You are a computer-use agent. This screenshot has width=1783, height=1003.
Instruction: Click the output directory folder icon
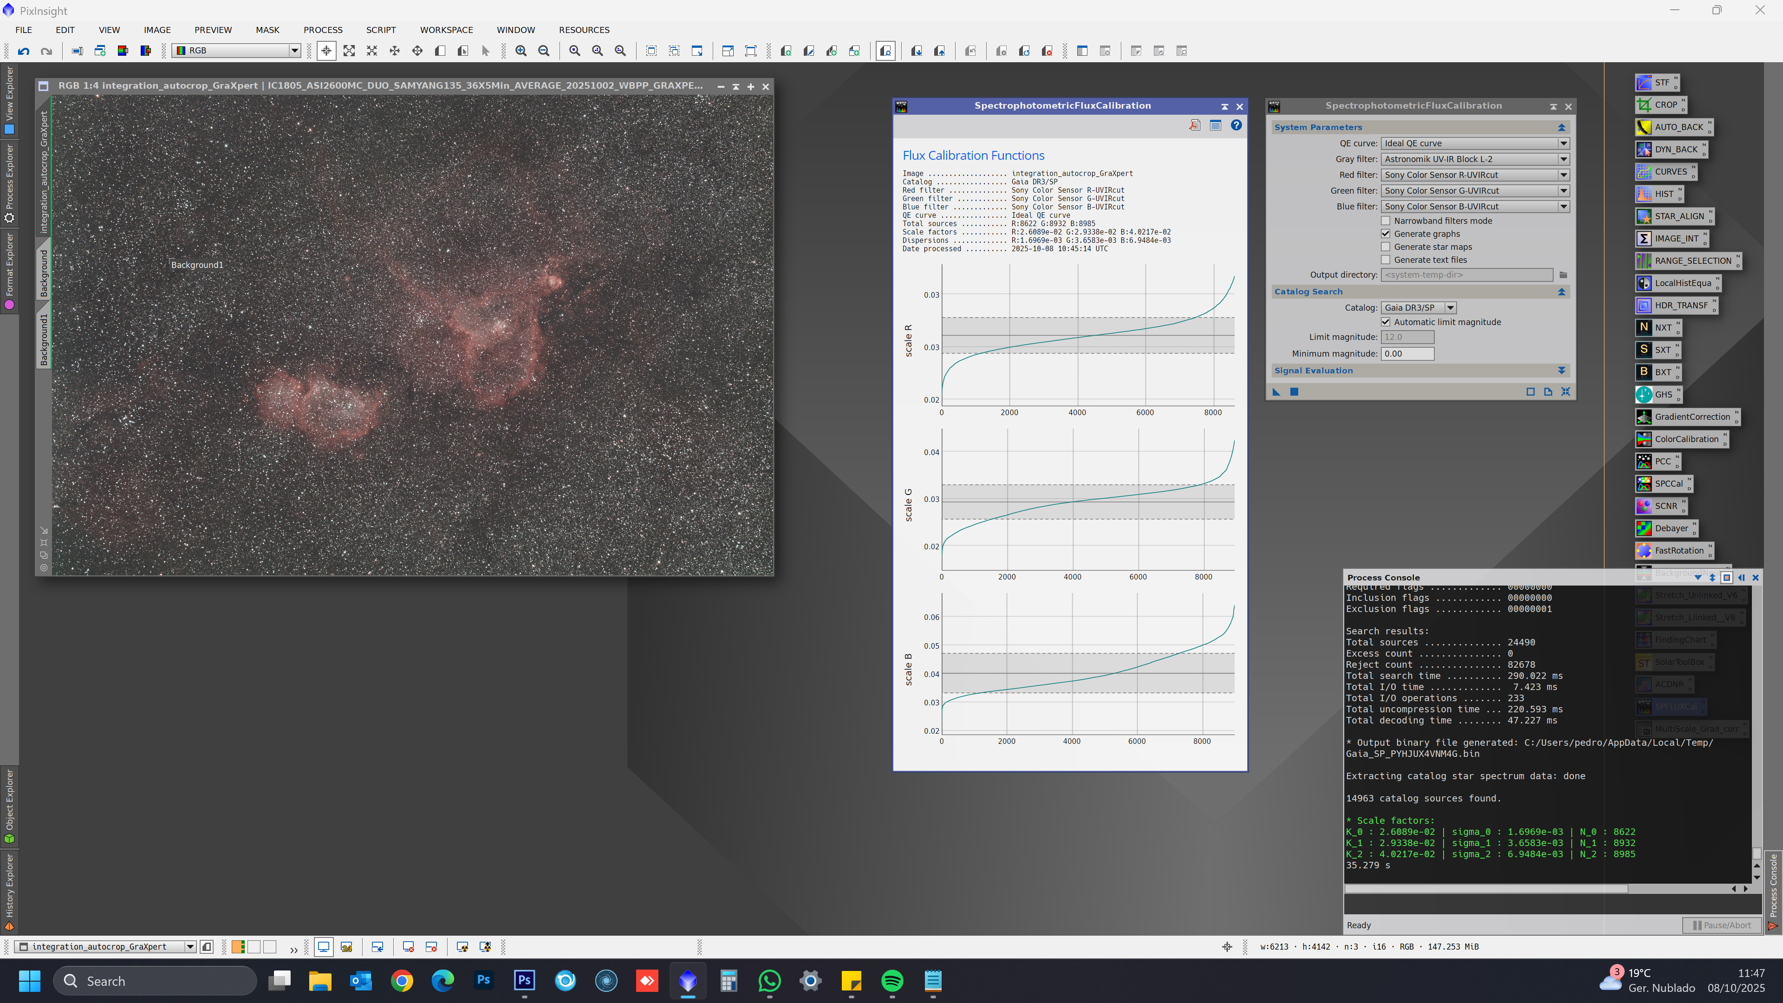tap(1563, 275)
